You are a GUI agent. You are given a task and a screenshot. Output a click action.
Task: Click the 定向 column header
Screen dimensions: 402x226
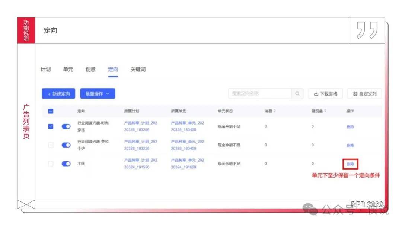point(81,111)
